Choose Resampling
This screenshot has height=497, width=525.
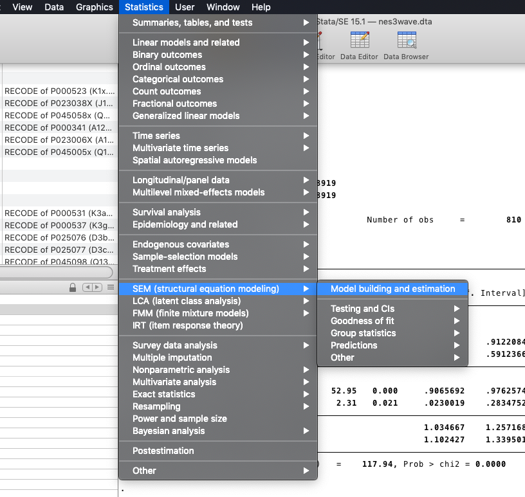[x=218, y=406]
